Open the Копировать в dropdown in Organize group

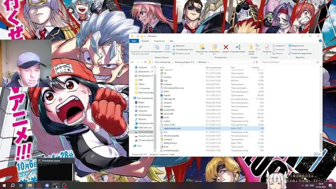(x=214, y=54)
